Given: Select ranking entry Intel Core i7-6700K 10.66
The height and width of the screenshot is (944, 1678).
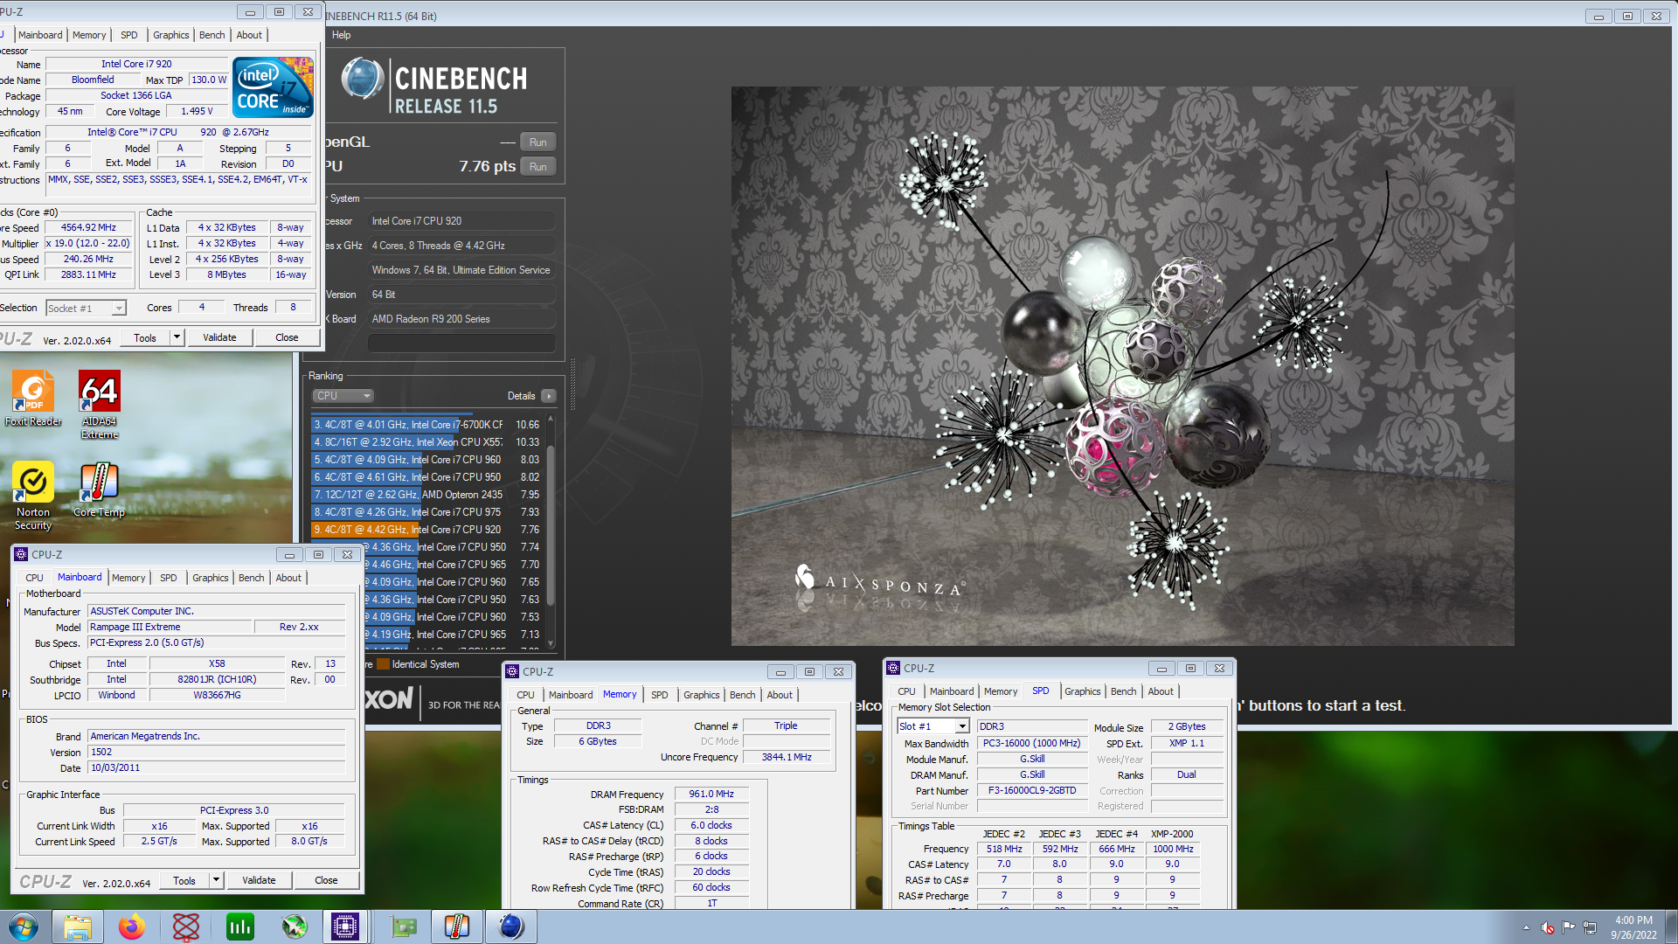Looking at the screenshot, I should 426,425.
